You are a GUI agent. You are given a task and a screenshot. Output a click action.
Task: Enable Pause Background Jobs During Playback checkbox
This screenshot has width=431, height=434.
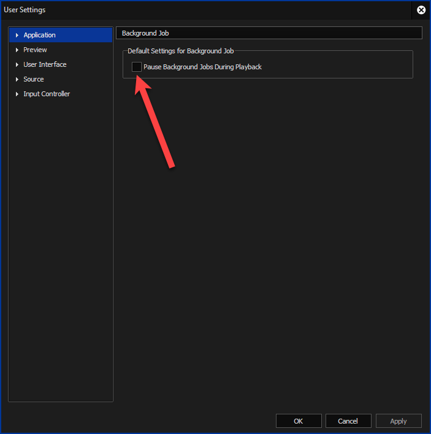(x=137, y=67)
